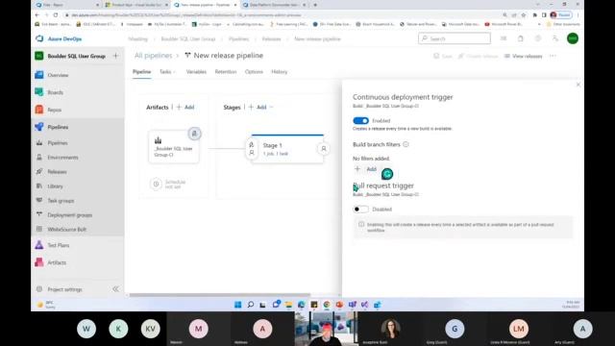Open Overview in the project sidebar
The height and width of the screenshot is (346, 615).
[58, 75]
